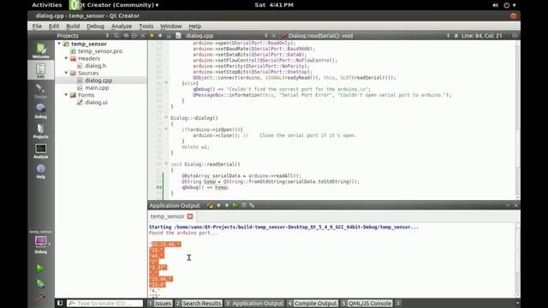Open the Analyze menu in menu bar
The height and width of the screenshot is (308, 548).
coord(122,27)
